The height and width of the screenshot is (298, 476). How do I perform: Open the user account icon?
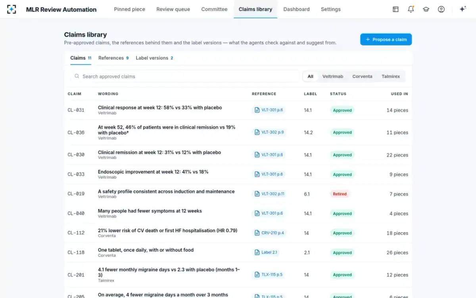coord(441,9)
